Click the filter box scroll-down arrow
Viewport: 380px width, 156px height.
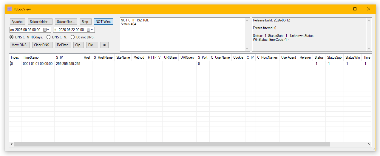click(x=247, y=49)
